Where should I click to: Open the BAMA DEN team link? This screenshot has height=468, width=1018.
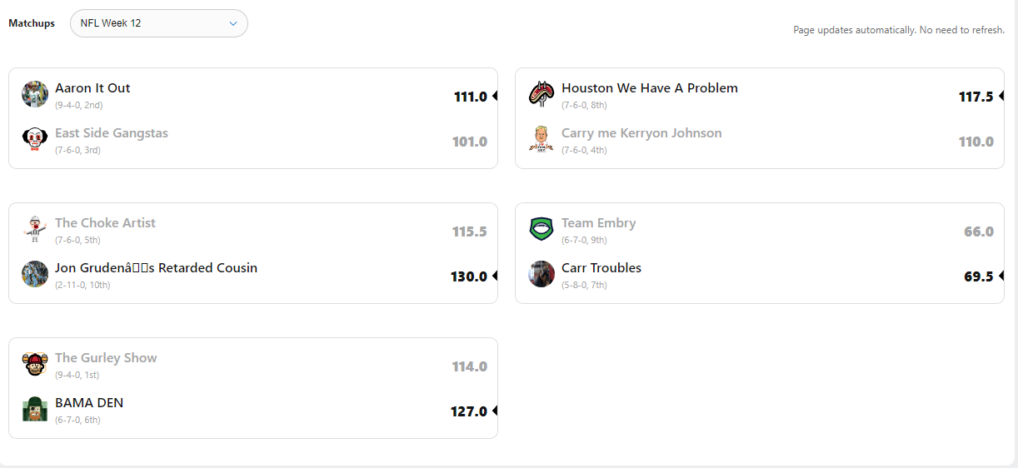(x=89, y=403)
